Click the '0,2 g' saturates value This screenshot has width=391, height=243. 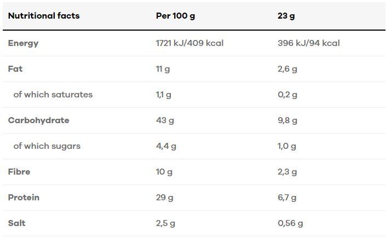tap(287, 95)
